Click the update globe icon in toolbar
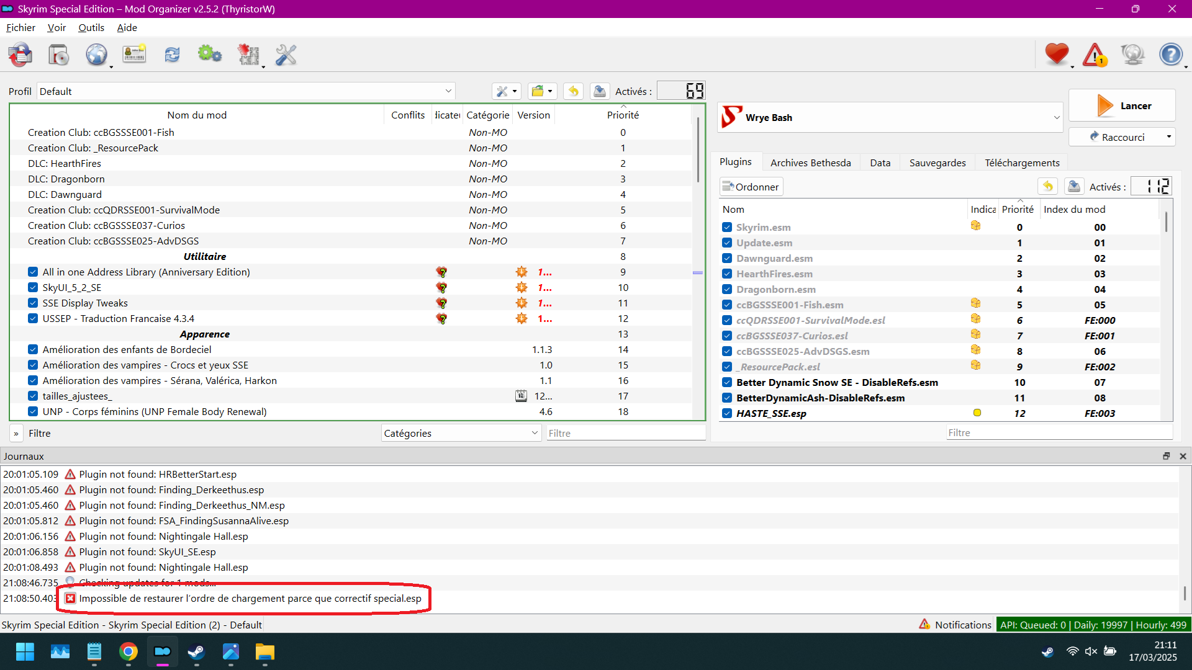1192x670 pixels. coord(1133,55)
